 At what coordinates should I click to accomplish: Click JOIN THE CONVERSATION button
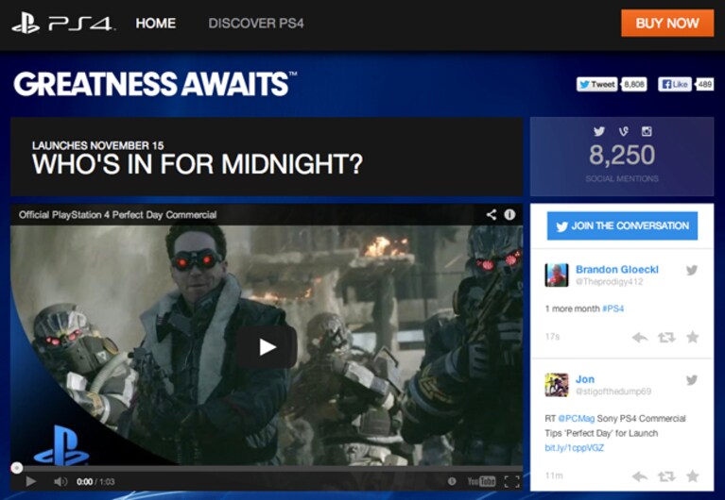point(622,225)
